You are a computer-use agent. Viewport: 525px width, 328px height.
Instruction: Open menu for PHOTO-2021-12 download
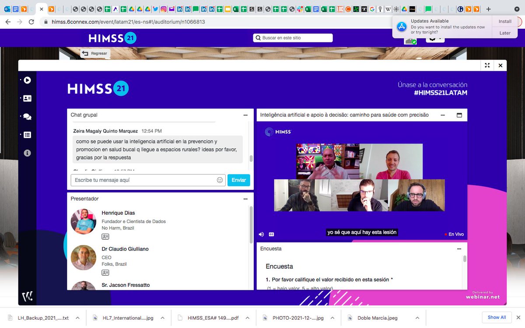[x=332, y=318]
